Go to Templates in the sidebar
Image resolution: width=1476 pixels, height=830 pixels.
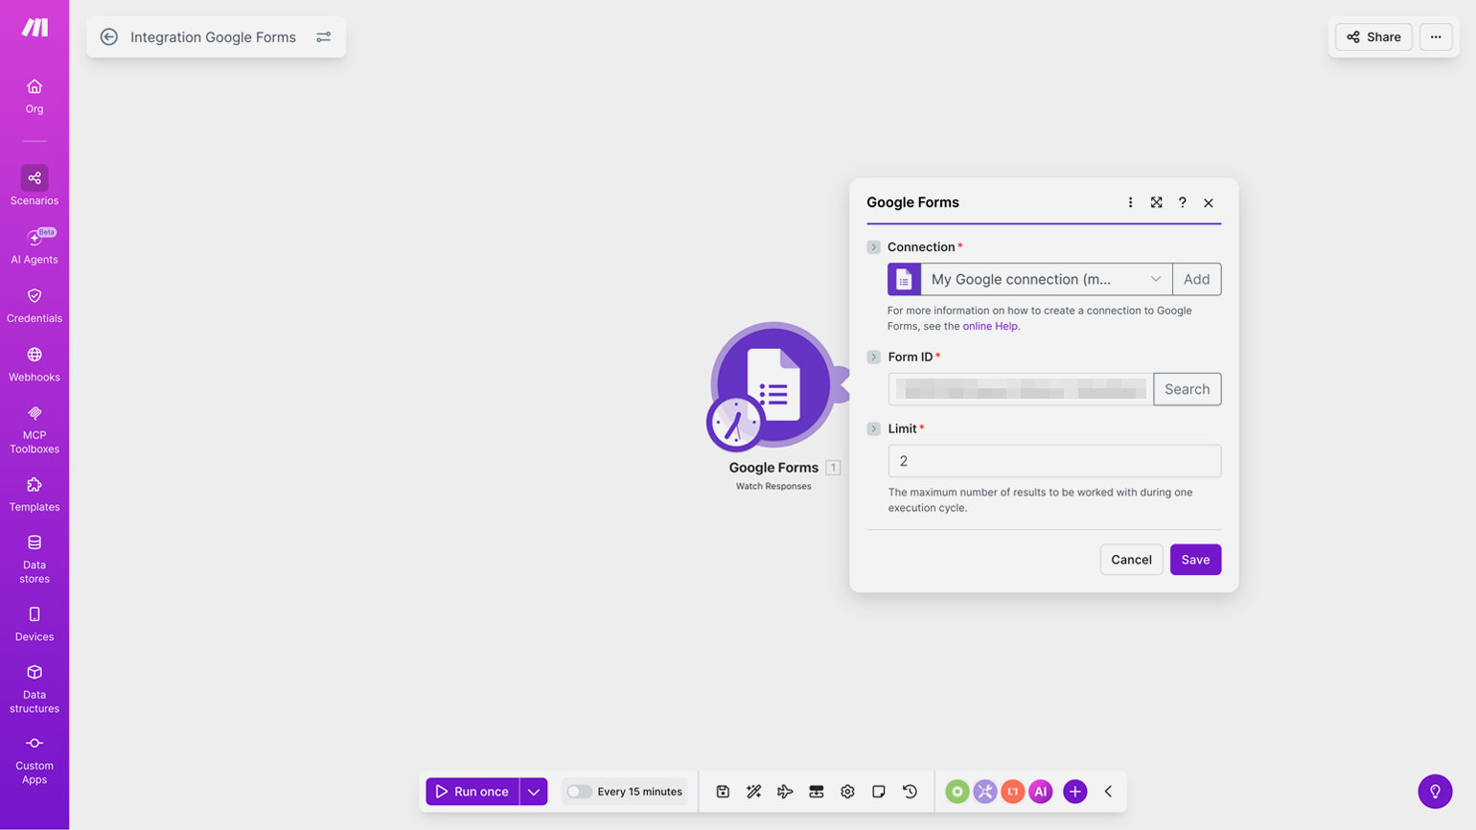pyautogui.click(x=35, y=494)
